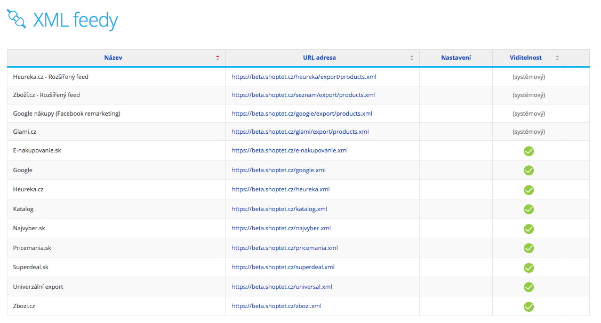The height and width of the screenshot is (323, 601).
Task: Toggle visibility checkmark for Heureka.cz
Action: tap(528, 190)
